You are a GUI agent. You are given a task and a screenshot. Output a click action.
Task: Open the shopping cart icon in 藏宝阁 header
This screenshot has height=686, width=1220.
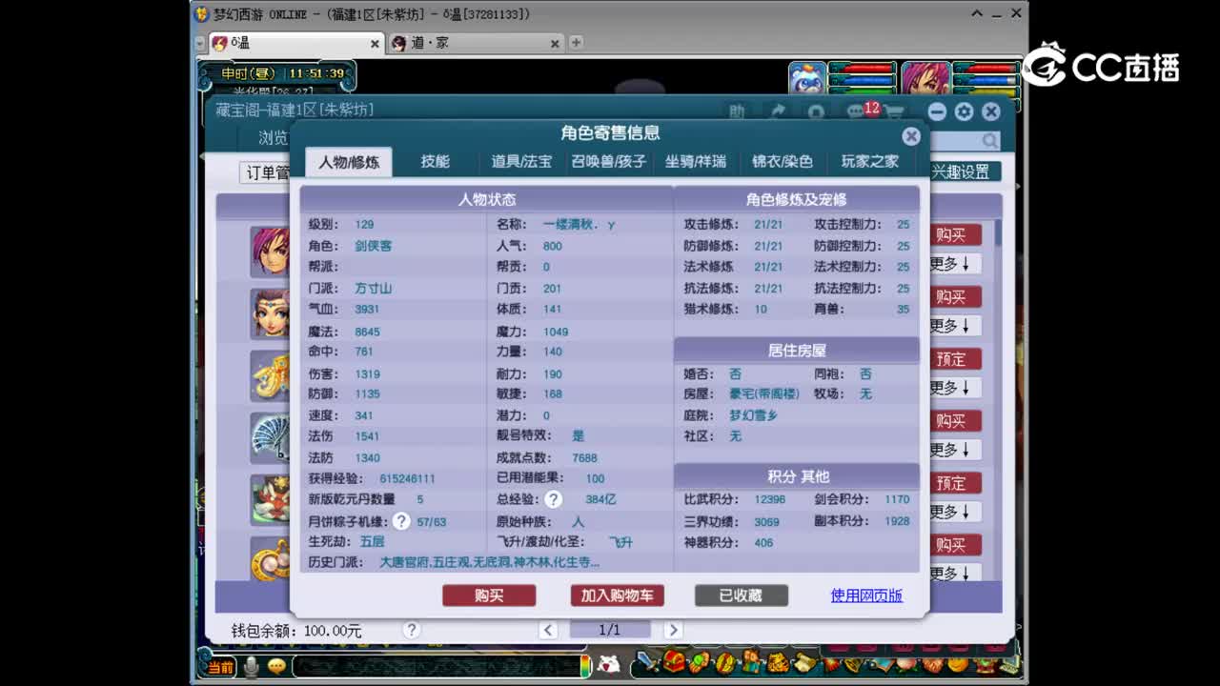894,112
